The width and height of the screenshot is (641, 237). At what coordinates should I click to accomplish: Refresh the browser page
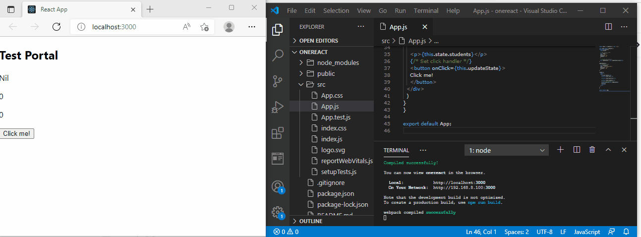coord(57,27)
